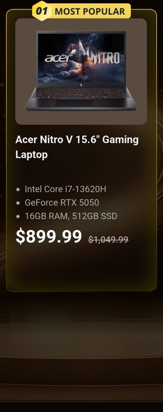Viewport: 163px width, 412px height.
Task: Select the 16GB RAM, 512GB SSD spec
Action: [x=71, y=216]
